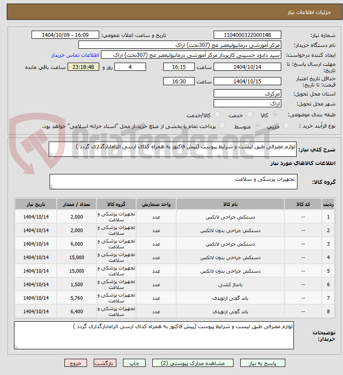Click row 2 item دستکش جراحی بدون لاتکس
The width and height of the screenshot is (343, 375).
[x=230, y=231]
